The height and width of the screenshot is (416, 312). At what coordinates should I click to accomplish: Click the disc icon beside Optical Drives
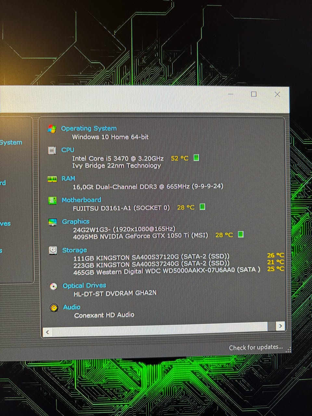click(54, 286)
